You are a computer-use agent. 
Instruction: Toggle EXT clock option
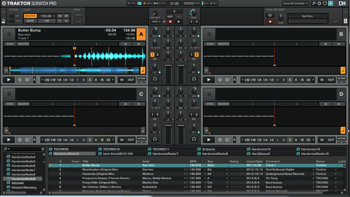12,16
